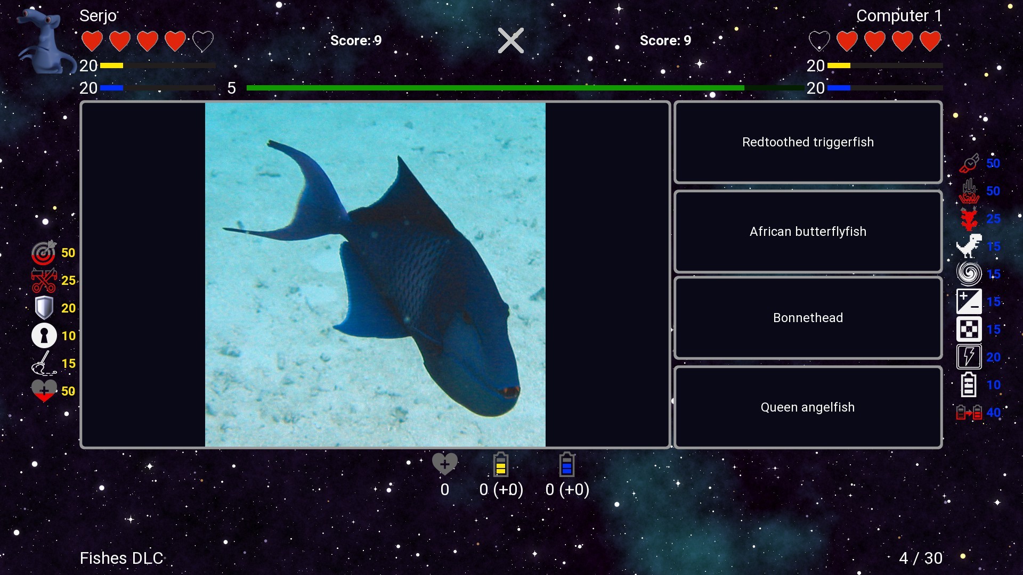The width and height of the screenshot is (1023, 575).
Task: Activate the extra heart power-up
Action: click(44, 391)
